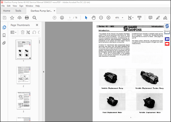Print the document with printer icon
This screenshot has height=122, width=171.
[27, 18]
